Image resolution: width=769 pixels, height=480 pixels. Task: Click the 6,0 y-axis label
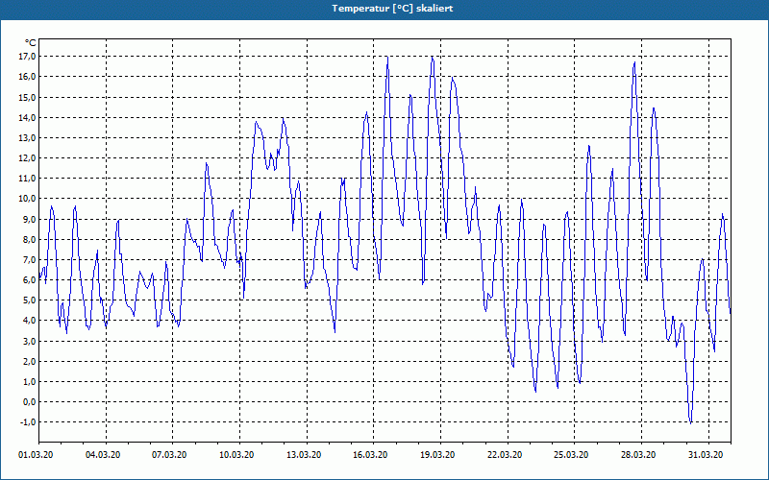pos(30,279)
